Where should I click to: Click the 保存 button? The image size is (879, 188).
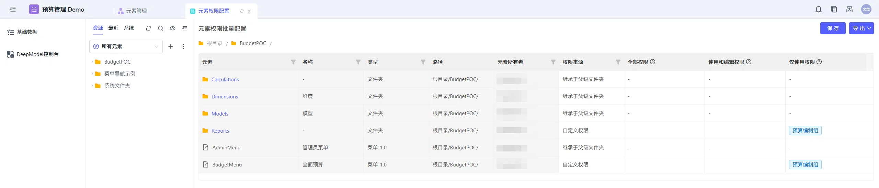[833, 28]
